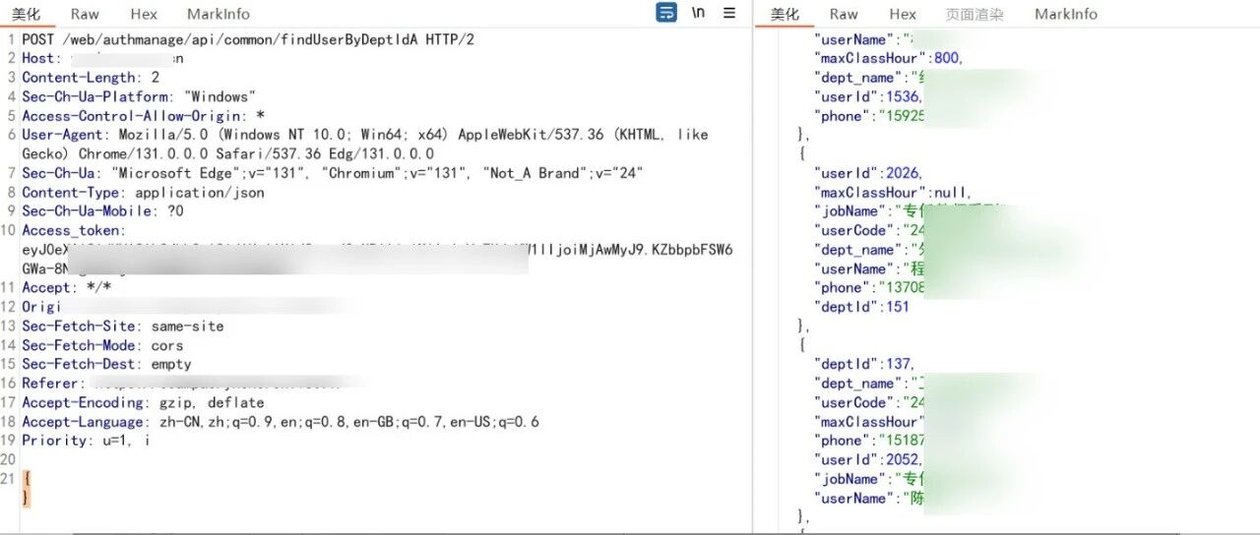Switch to the request Raw tab
The height and width of the screenshot is (535, 1260).
click(85, 14)
